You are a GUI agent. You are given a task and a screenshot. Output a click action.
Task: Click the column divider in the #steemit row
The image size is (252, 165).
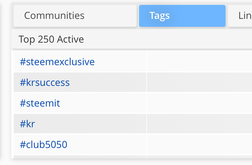pos(147,103)
